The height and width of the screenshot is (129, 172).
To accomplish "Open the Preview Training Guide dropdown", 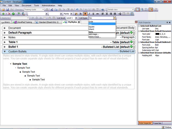I will [x=43, y=10].
